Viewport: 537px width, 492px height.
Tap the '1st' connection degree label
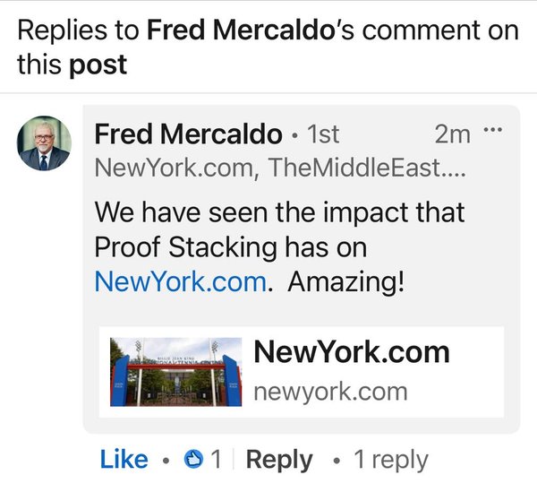[x=323, y=134]
